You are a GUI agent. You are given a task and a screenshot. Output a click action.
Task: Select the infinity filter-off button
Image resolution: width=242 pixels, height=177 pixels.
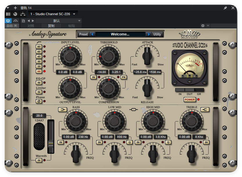[39, 71]
